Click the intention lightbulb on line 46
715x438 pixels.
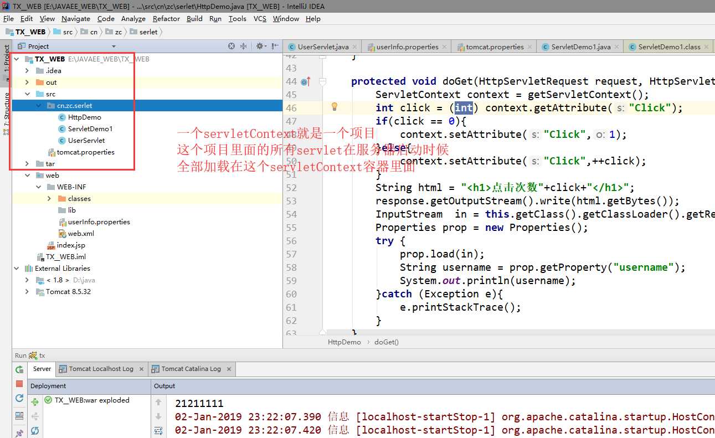pyautogui.click(x=335, y=106)
